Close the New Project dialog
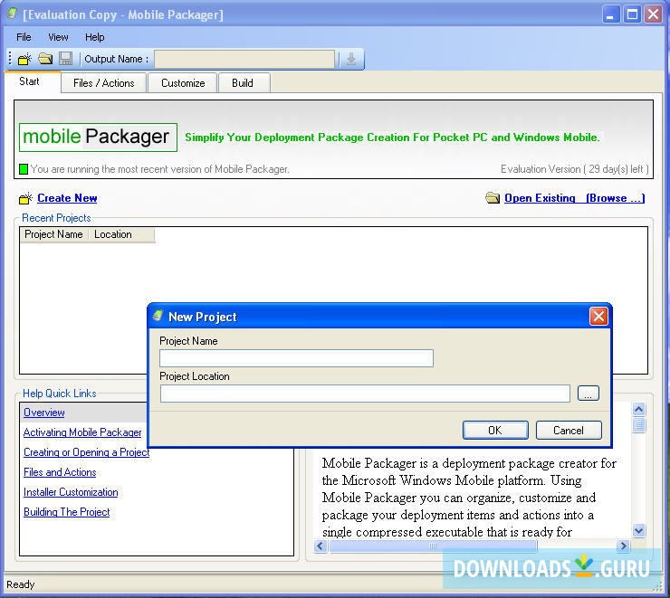The width and height of the screenshot is (670, 598). [598, 317]
